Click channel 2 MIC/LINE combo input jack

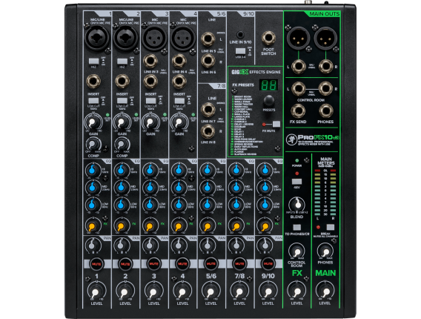pyautogui.click(x=126, y=38)
